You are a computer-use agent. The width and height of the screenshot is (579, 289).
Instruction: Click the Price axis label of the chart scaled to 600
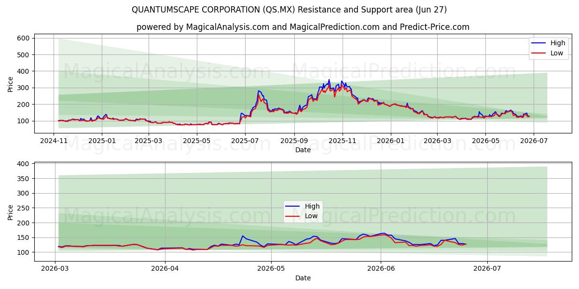(11, 84)
